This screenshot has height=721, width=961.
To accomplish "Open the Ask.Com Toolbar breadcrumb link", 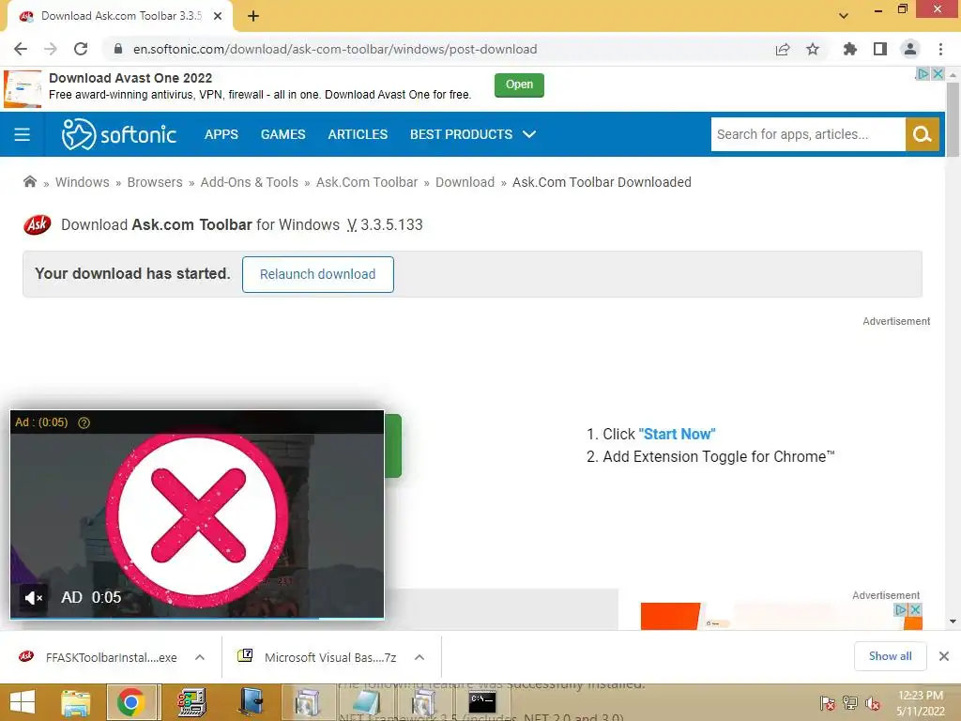I will point(367,182).
